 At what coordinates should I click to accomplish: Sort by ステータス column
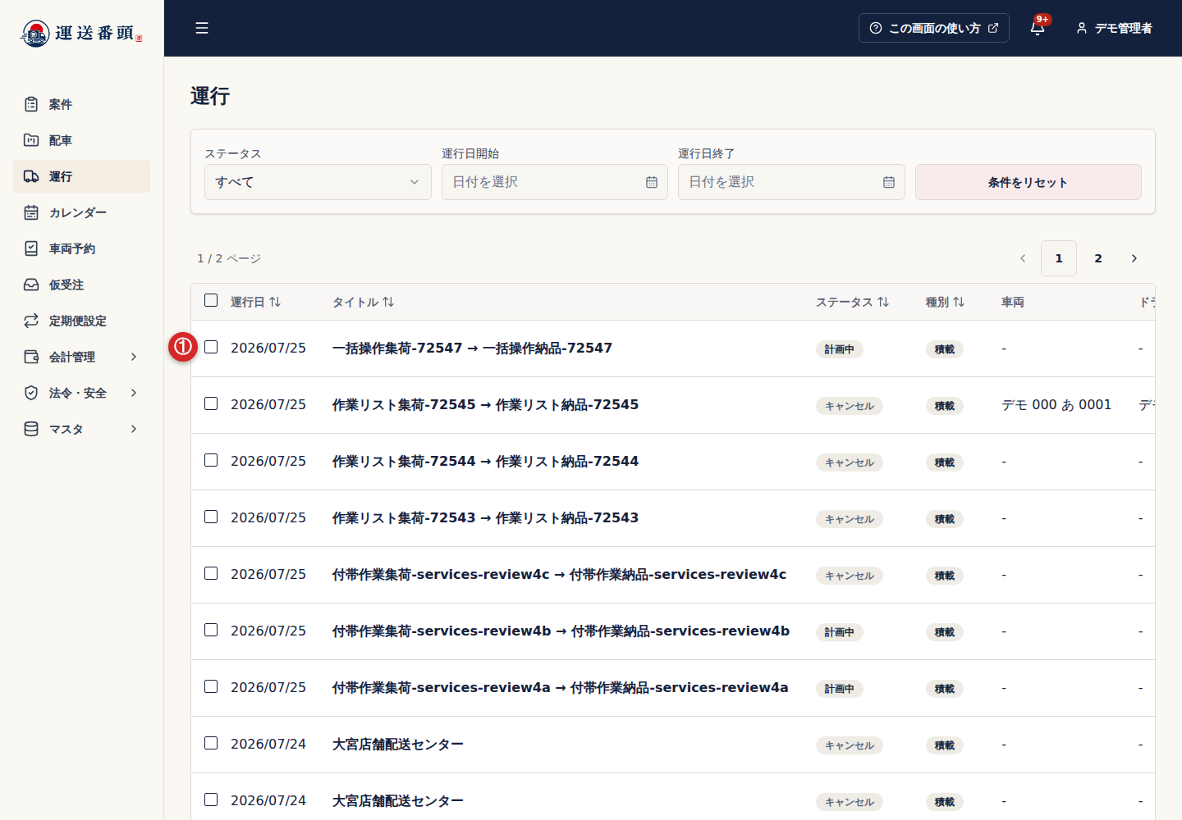852,302
